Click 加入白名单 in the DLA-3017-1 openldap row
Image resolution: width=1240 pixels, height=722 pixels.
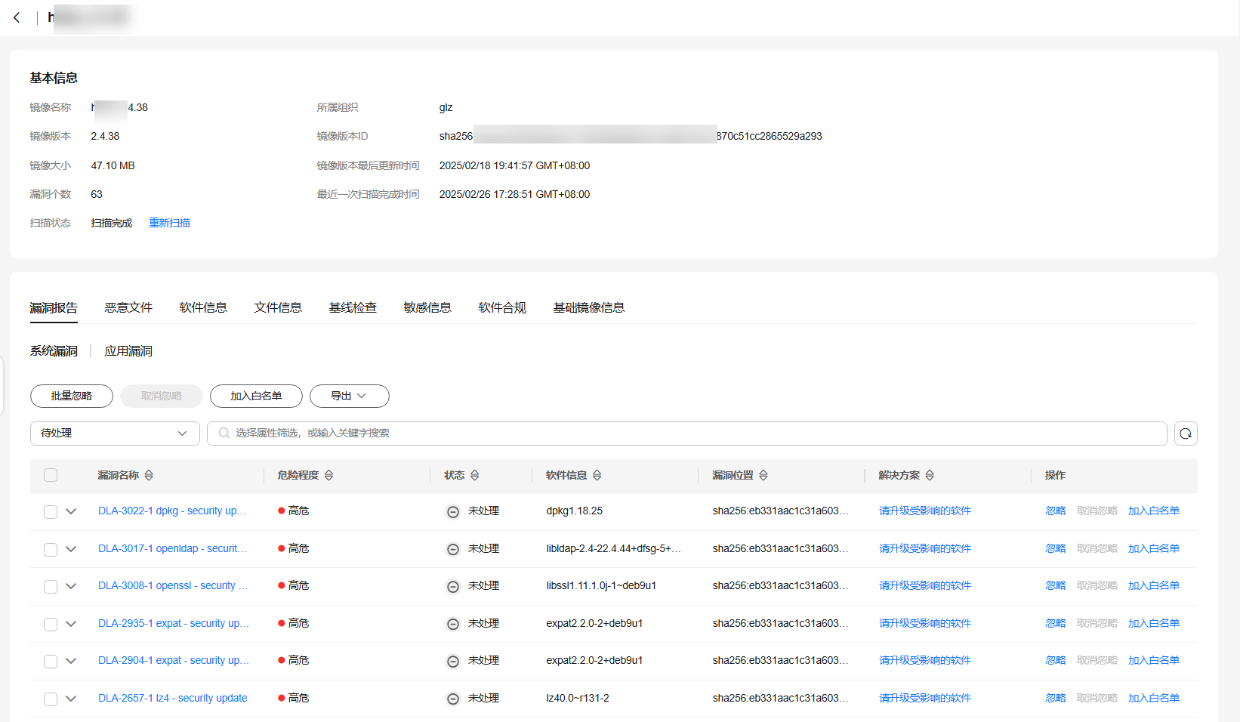1154,549
